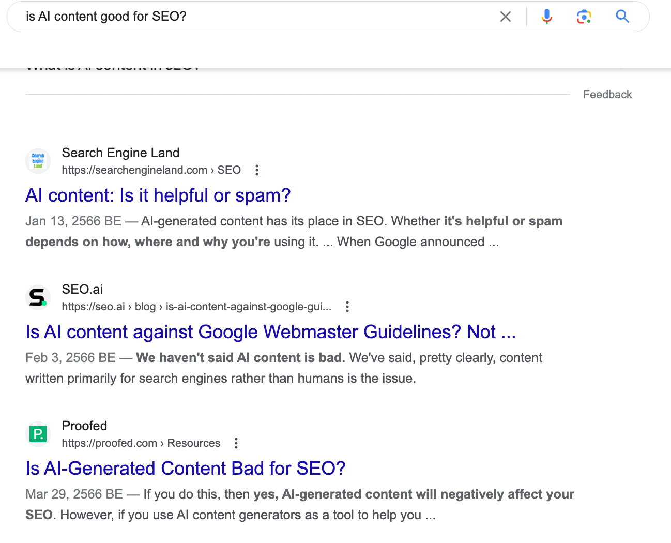Open more options for Search Engine Land result
The width and height of the screenshot is (671, 543).
(257, 170)
